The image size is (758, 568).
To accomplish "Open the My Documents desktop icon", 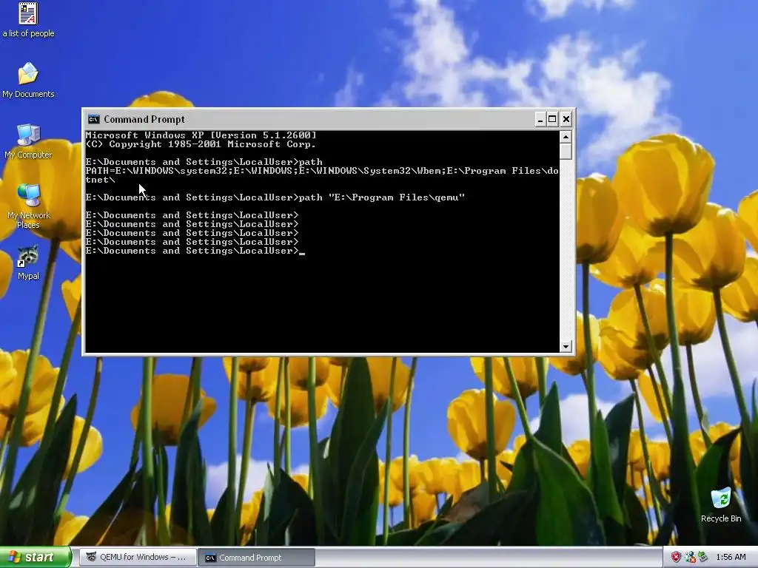I will point(28,81).
